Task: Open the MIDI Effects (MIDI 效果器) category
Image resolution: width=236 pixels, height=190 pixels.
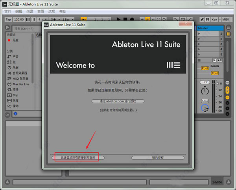Action: coord(20,79)
